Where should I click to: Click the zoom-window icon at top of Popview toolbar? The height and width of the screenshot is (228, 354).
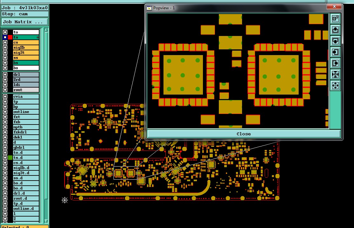tap(335, 18)
